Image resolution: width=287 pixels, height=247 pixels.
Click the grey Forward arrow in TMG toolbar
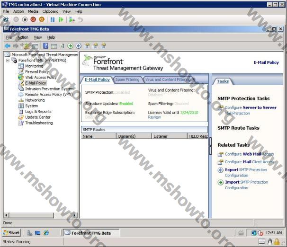tap(16, 46)
